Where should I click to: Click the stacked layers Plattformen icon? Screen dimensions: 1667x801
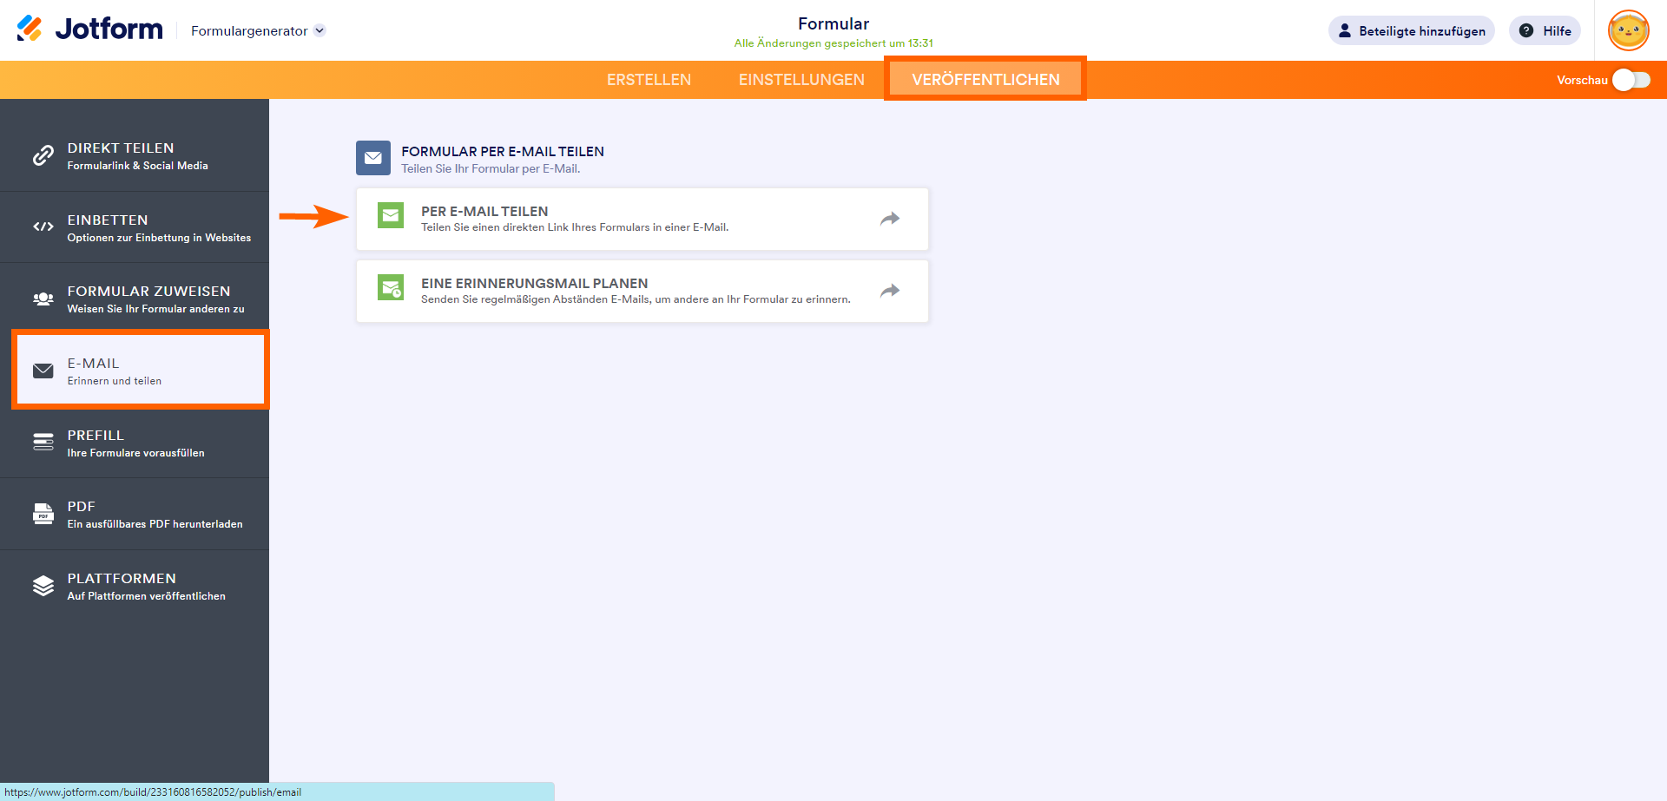(x=43, y=586)
